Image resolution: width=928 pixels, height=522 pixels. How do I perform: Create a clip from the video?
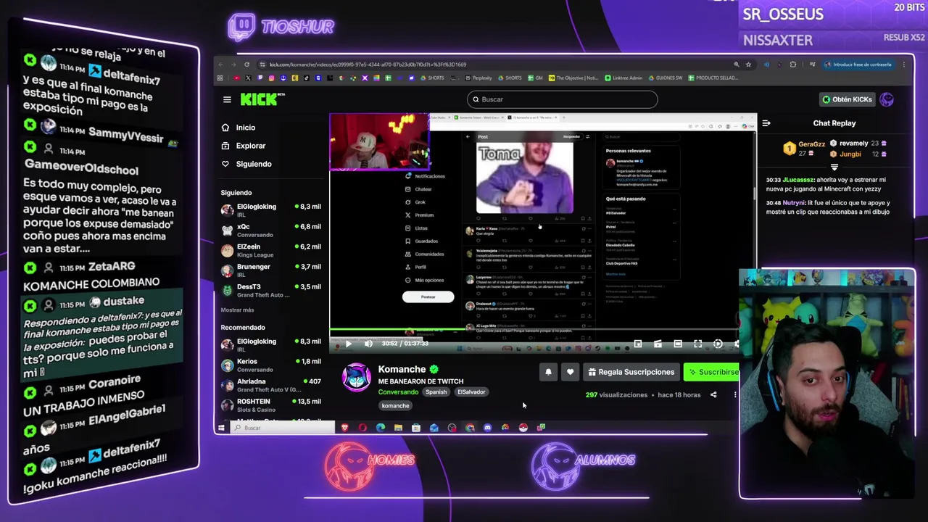pos(658,344)
